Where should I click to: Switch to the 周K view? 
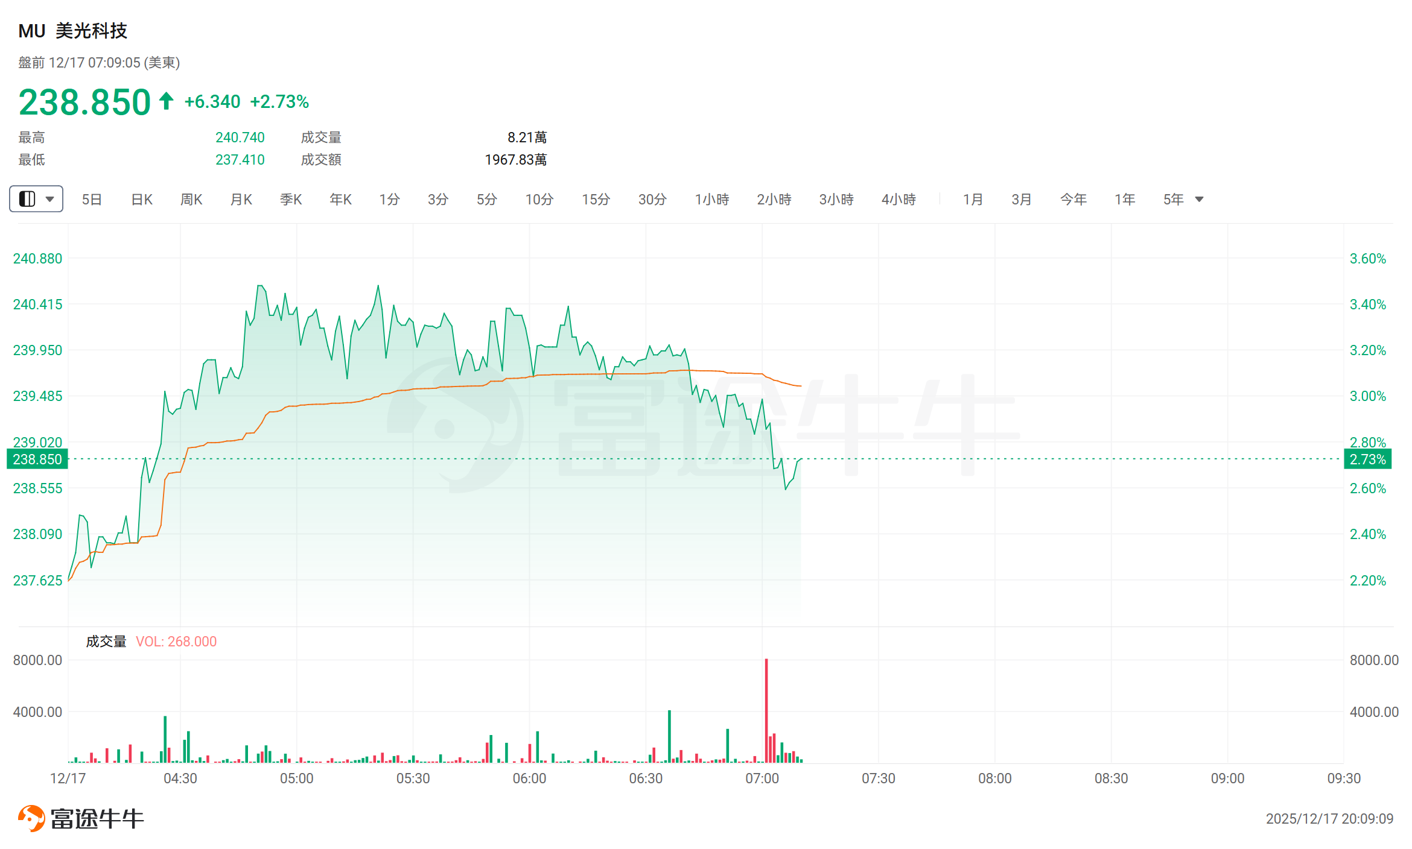tap(191, 199)
